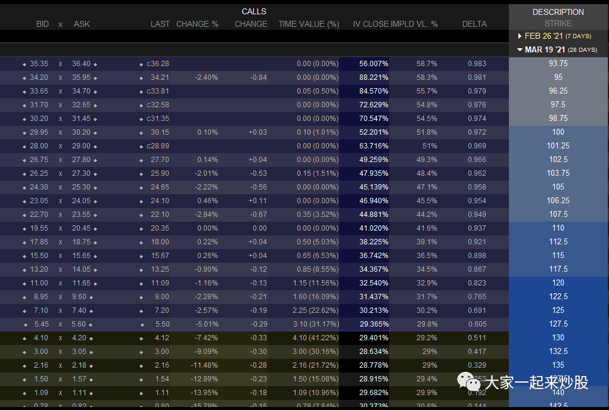The height and width of the screenshot is (410, 609).
Task: Select the 107.5 strike cell
Action: click(558, 214)
